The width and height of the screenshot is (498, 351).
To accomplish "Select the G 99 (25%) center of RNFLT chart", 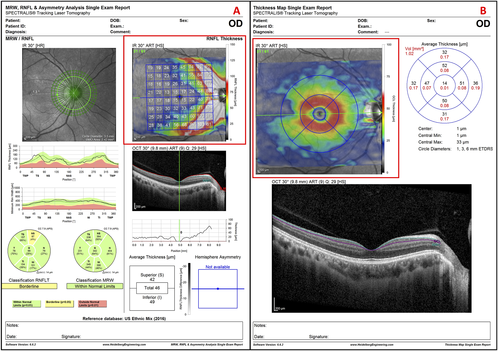I will pos(29,251).
